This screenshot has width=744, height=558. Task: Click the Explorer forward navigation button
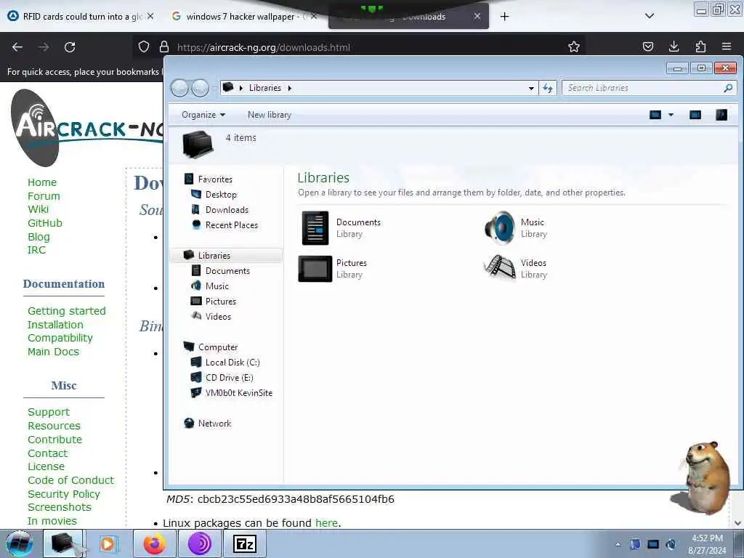pos(200,88)
